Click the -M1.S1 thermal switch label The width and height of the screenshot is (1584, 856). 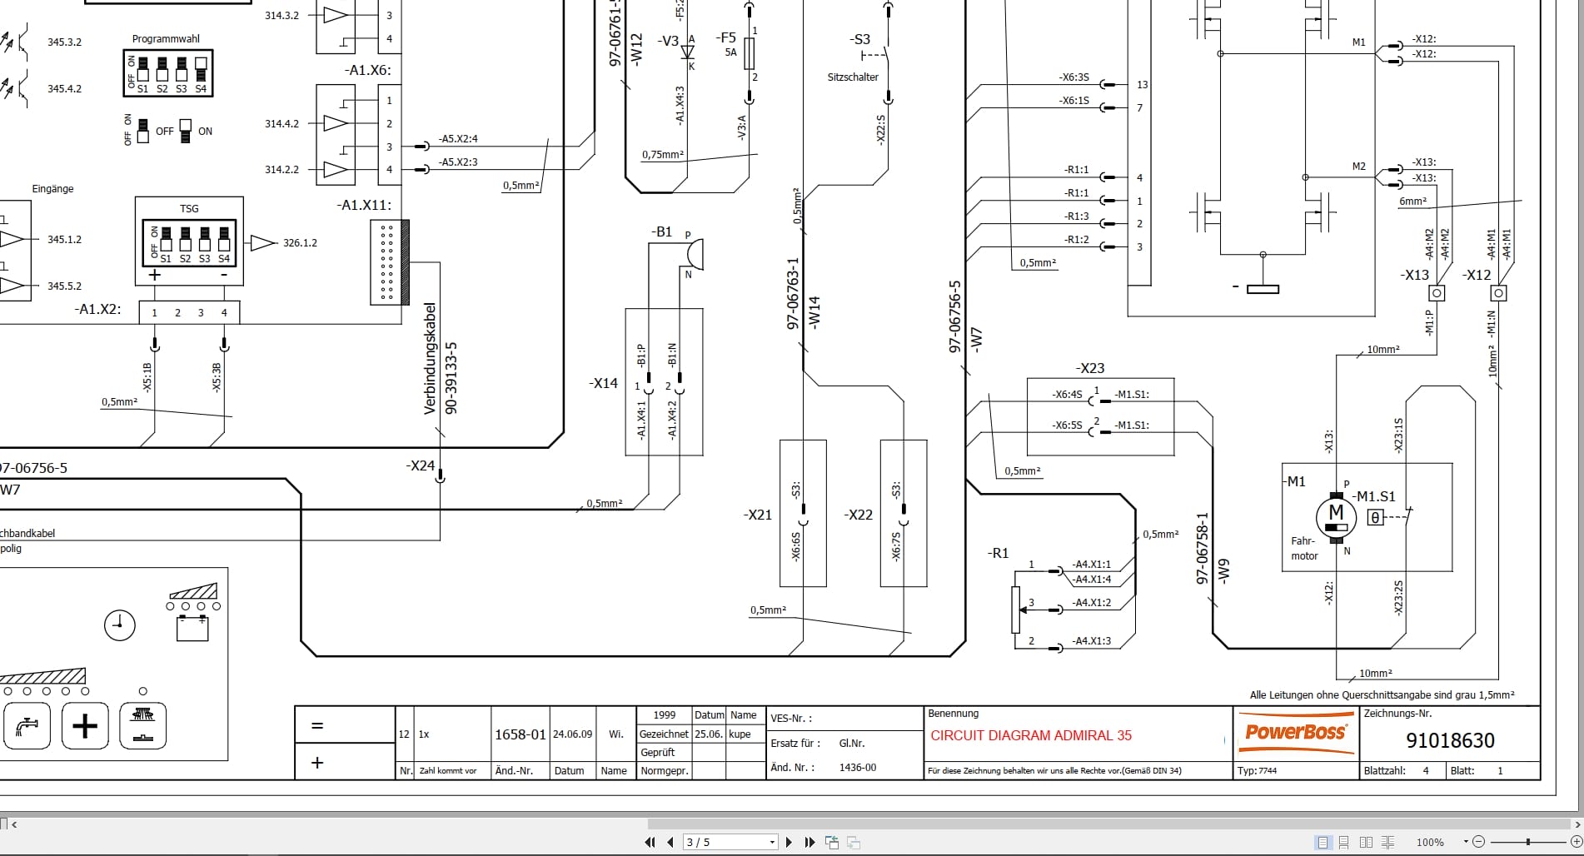click(x=1373, y=496)
